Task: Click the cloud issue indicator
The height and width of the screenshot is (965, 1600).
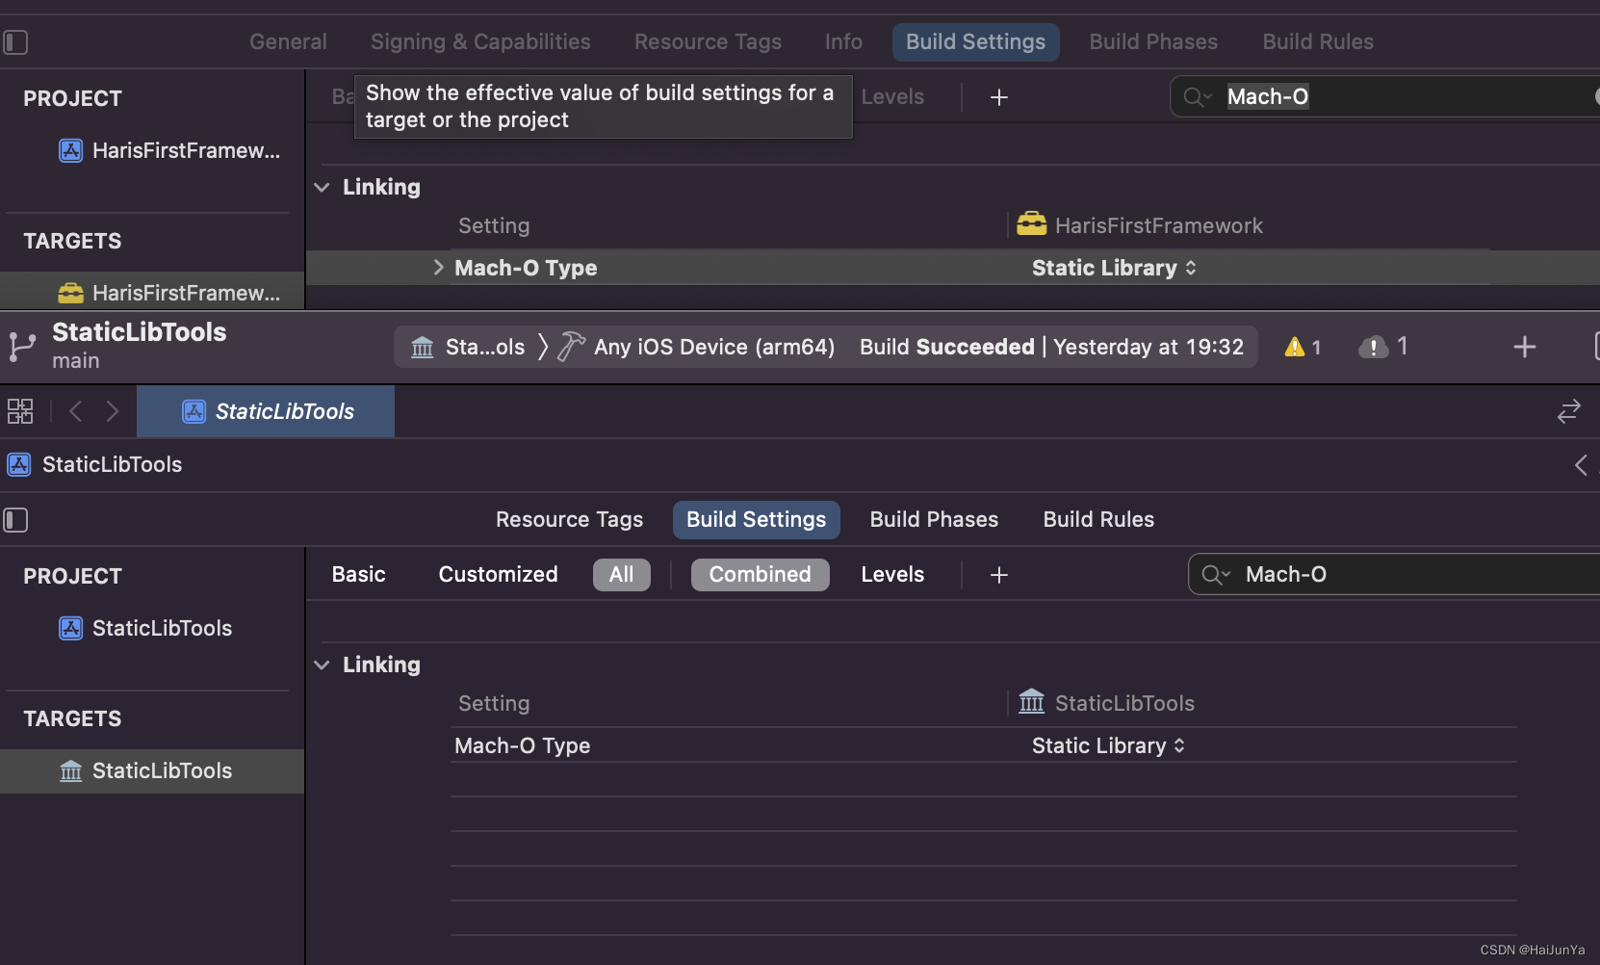Action: 1382,347
